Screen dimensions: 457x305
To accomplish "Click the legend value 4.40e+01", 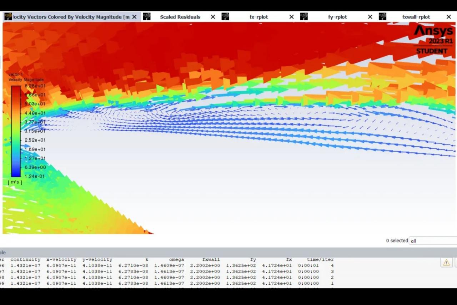I will click(35, 113).
